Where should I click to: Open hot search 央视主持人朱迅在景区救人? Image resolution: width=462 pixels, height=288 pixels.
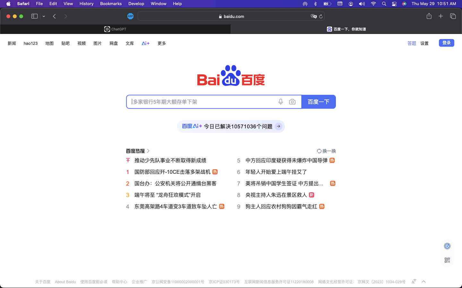(276, 195)
